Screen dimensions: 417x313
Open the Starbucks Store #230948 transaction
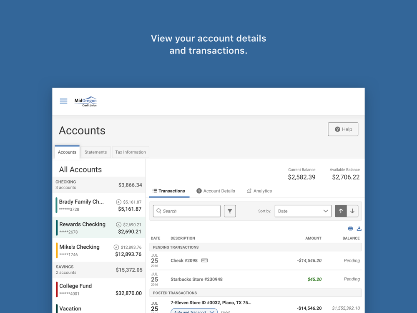196,279
